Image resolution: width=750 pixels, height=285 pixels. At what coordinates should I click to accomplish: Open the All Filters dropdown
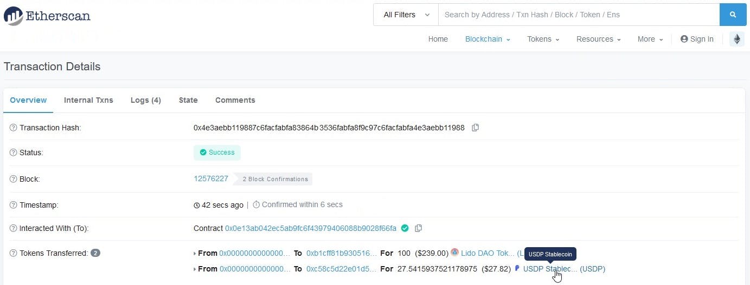pos(406,15)
